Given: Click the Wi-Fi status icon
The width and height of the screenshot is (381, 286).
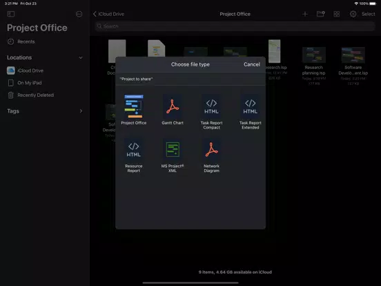Looking at the screenshot, I should [x=356, y=3].
